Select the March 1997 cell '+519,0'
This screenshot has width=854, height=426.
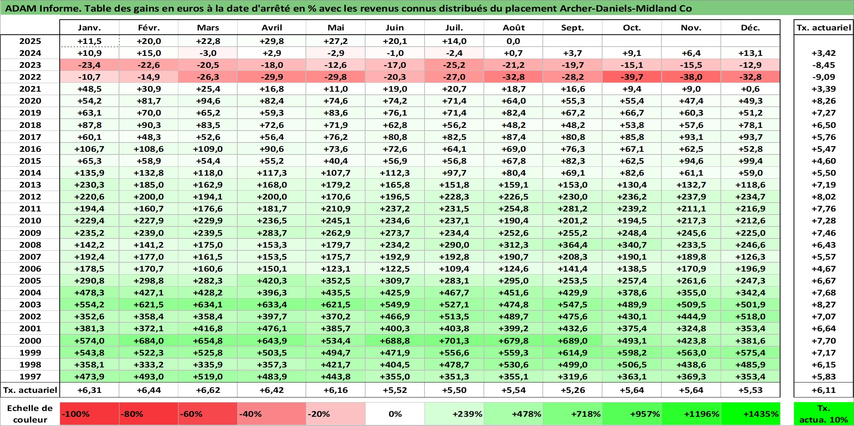click(208, 377)
